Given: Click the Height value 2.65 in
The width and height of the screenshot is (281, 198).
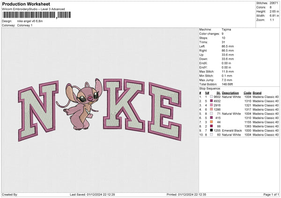Looking at the screenshot, I should [x=274, y=11].
